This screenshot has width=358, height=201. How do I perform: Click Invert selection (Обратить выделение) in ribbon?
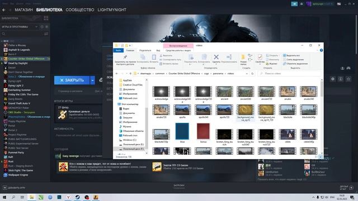tap(295, 64)
